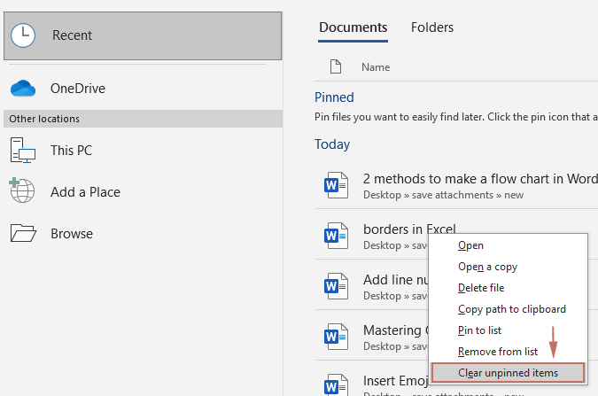598x396 pixels.
Task: Choose Pin to list option
Action: [x=479, y=330]
